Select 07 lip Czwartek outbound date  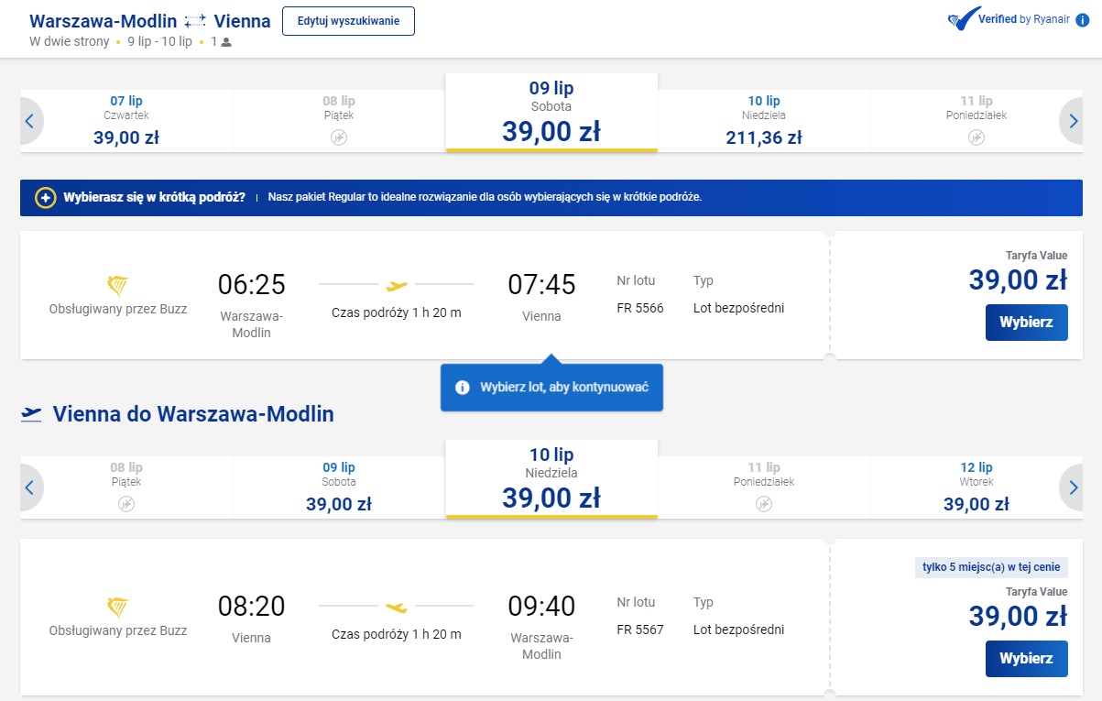click(126, 121)
